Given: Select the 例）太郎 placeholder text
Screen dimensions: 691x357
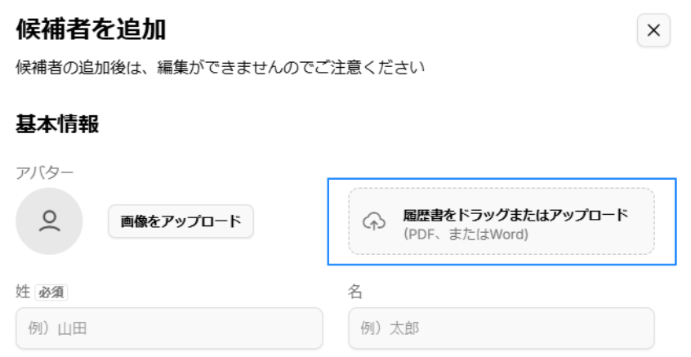Looking at the screenshot, I should pyautogui.click(x=390, y=329).
